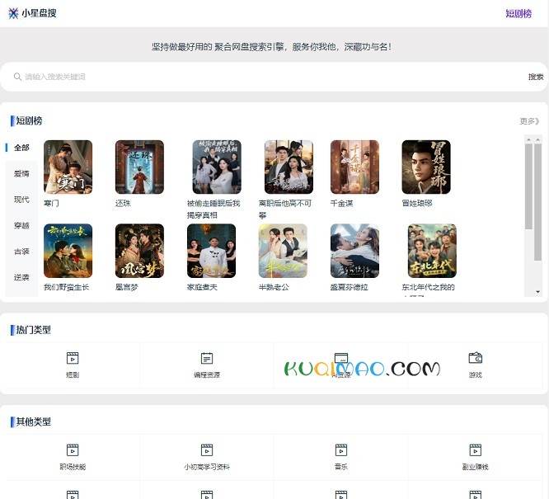Viewport: 549px width, 499px height.
Task: Open the 被偷走睡眠后我揭穿真相 poster
Action: click(x=217, y=167)
